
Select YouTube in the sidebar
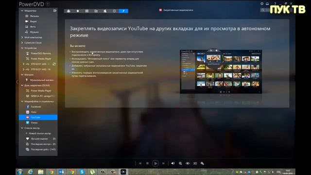(38, 118)
